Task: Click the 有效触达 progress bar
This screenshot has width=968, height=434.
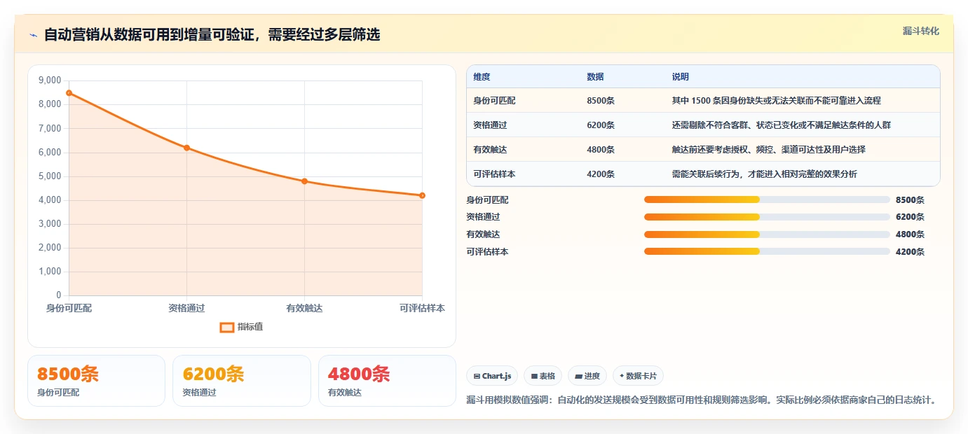Action: coord(767,234)
